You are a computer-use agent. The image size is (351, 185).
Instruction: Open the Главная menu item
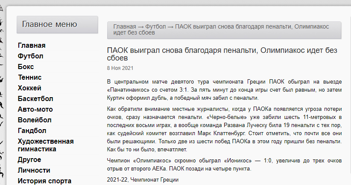click(x=31, y=46)
